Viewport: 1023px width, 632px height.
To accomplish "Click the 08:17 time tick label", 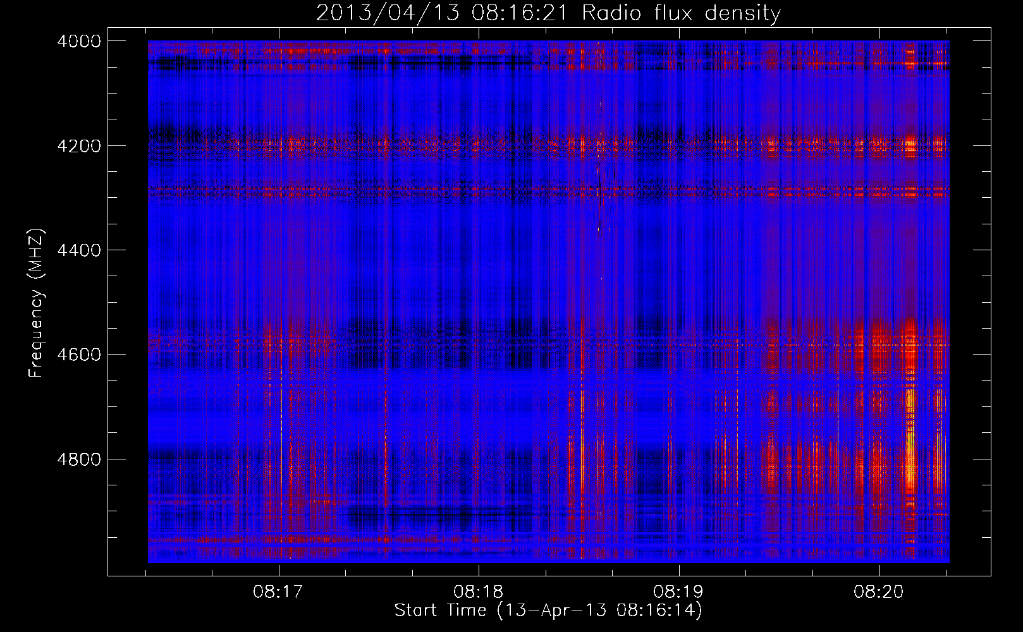I will [x=278, y=592].
